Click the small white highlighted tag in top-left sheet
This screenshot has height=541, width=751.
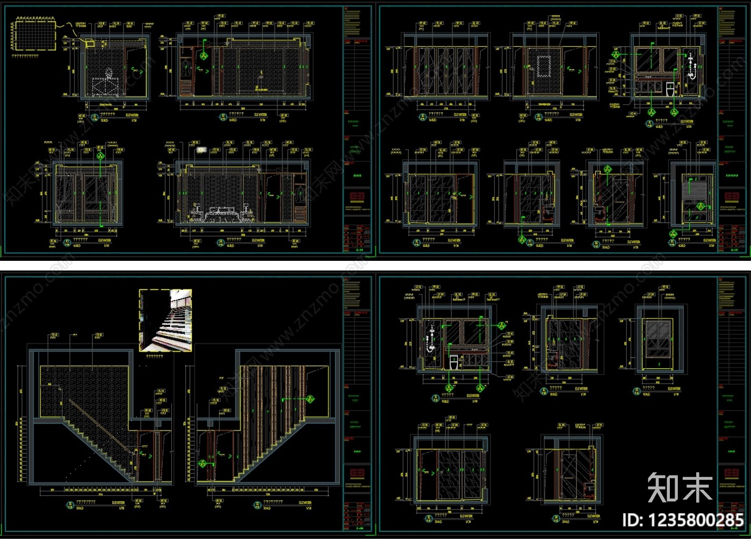coord(201,150)
